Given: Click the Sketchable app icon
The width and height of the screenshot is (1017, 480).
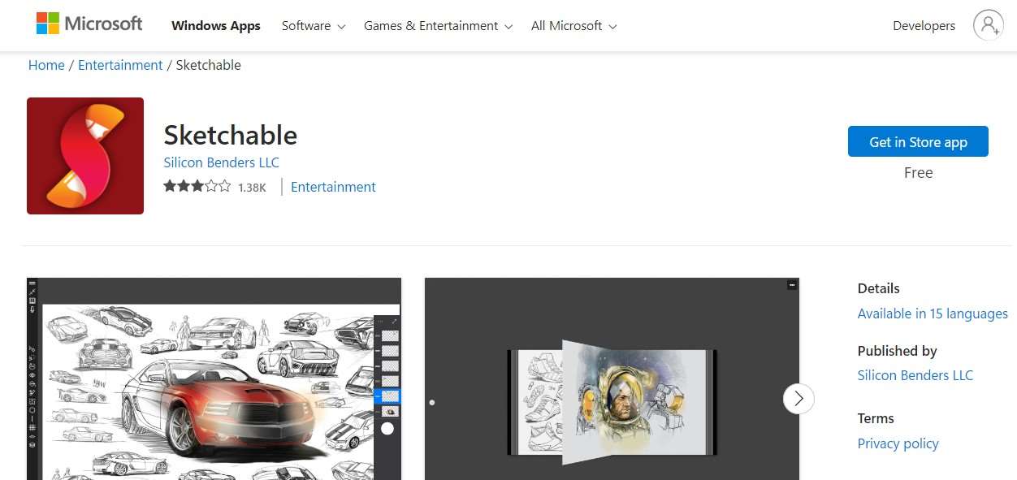Looking at the screenshot, I should point(85,156).
